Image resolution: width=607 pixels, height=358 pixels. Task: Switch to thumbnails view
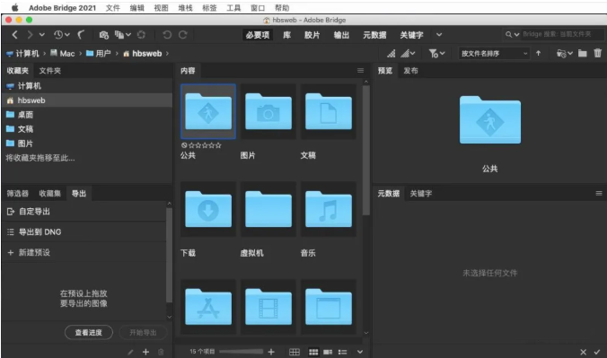click(313, 352)
